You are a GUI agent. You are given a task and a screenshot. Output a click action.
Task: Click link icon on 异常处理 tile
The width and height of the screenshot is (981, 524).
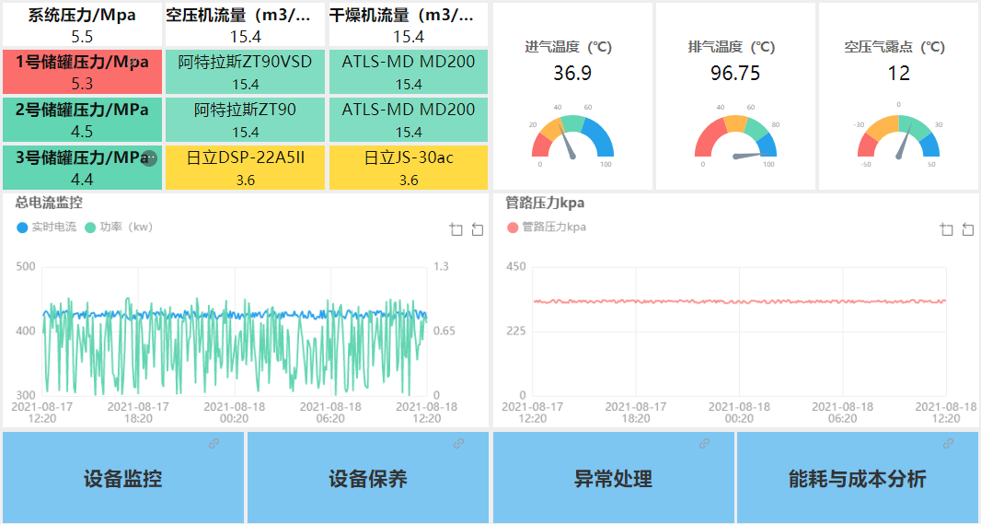pos(705,443)
